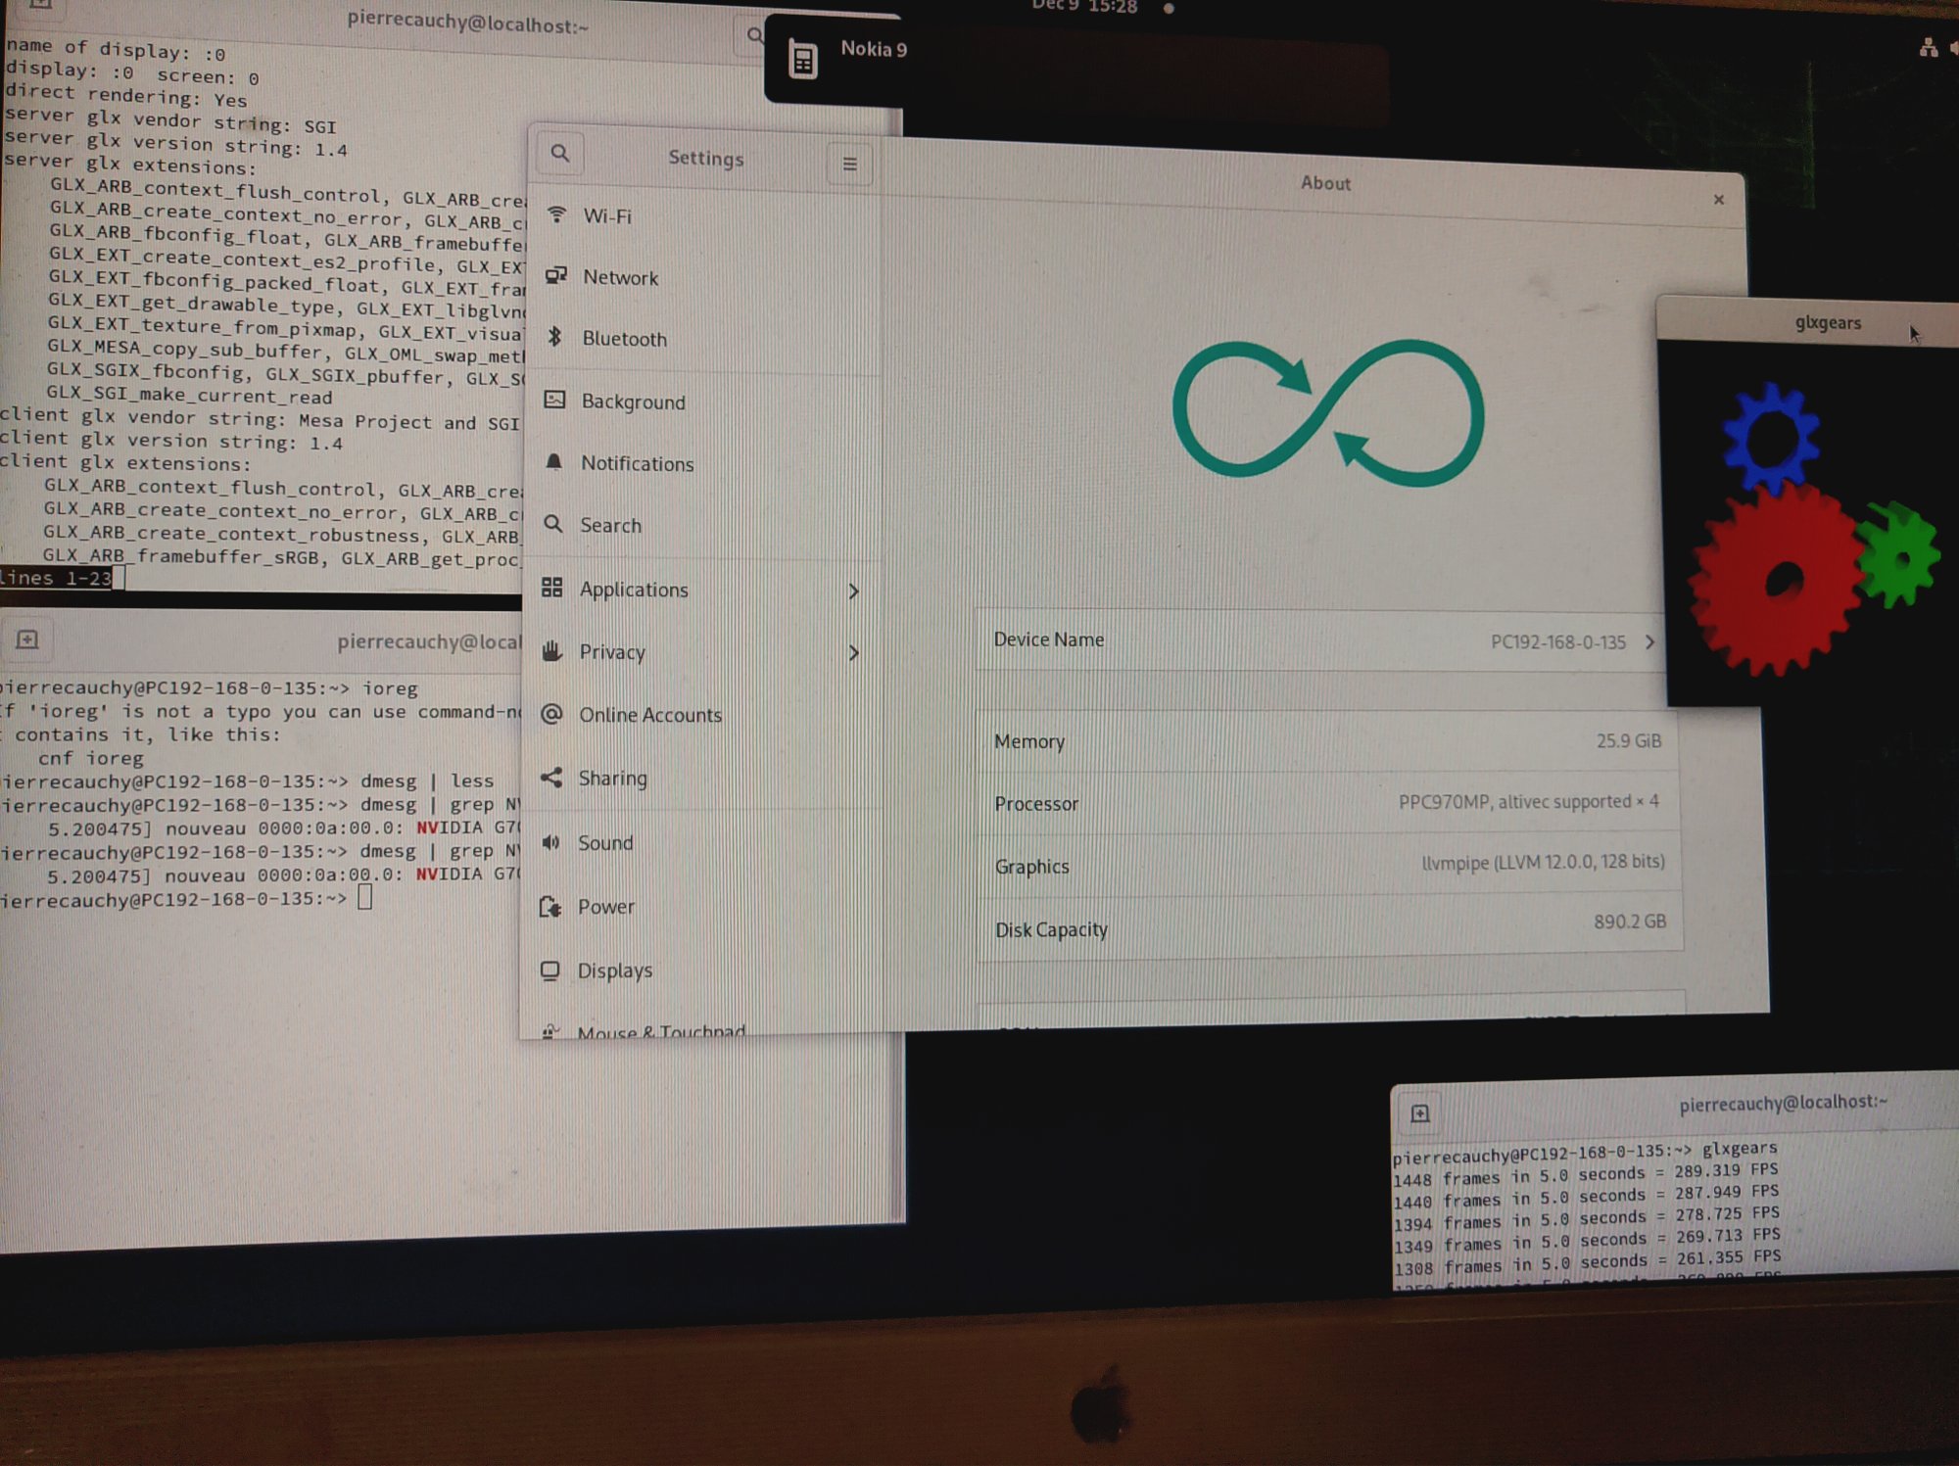Select Background in Settings sidebar
The width and height of the screenshot is (1959, 1466).
[x=633, y=402]
